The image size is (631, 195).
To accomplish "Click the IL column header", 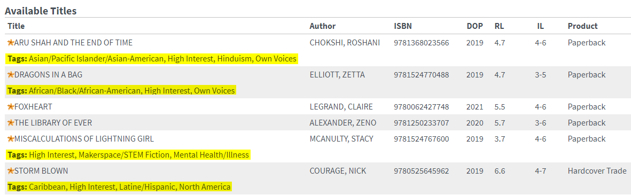I will [x=541, y=26].
